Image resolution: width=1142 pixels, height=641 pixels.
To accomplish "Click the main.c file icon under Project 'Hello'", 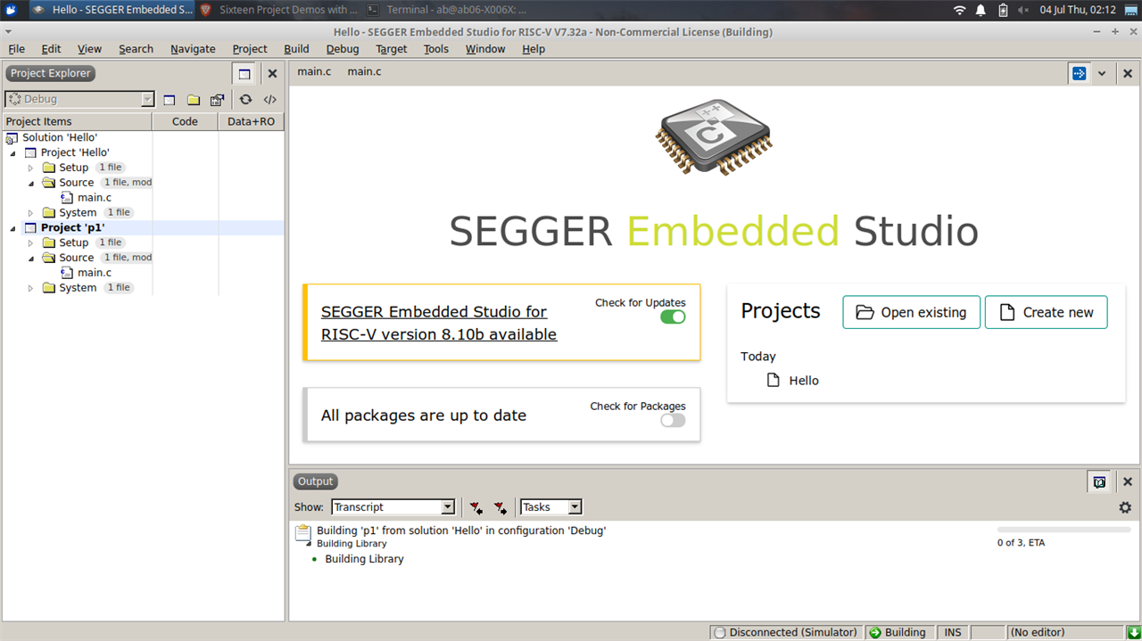I will tap(67, 198).
